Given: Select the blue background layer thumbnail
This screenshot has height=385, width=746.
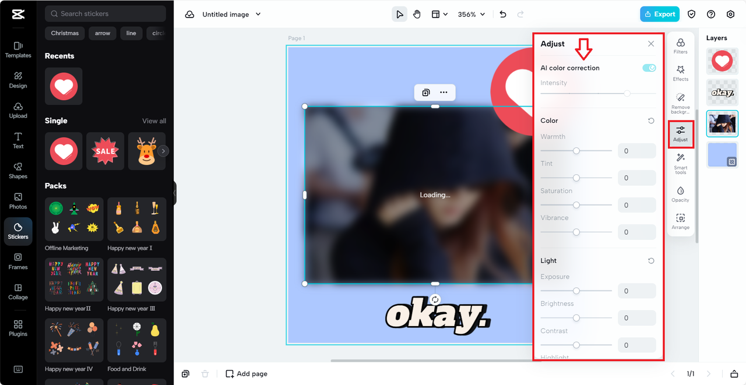Looking at the screenshot, I should (722, 155).
